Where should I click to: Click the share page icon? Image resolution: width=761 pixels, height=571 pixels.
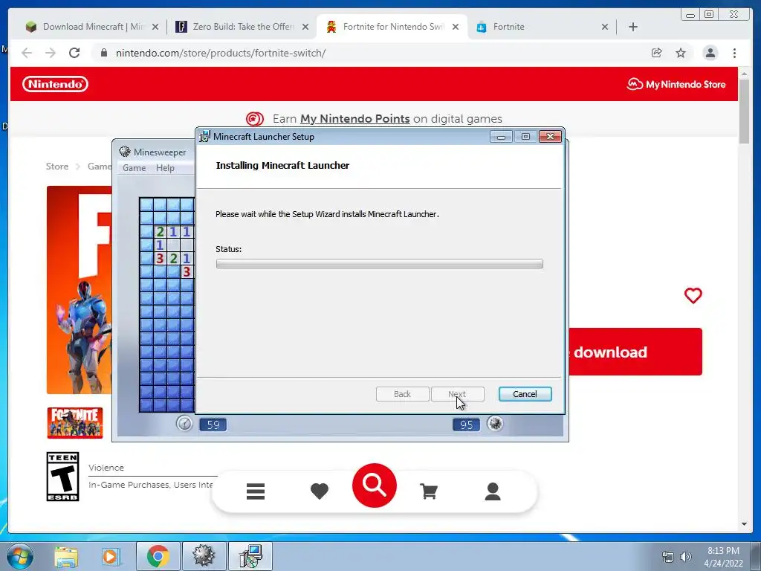[657, 53]
